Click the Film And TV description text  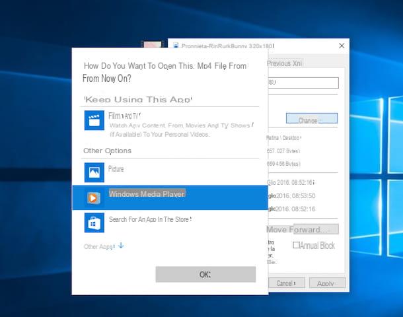[x=182, y=129]
